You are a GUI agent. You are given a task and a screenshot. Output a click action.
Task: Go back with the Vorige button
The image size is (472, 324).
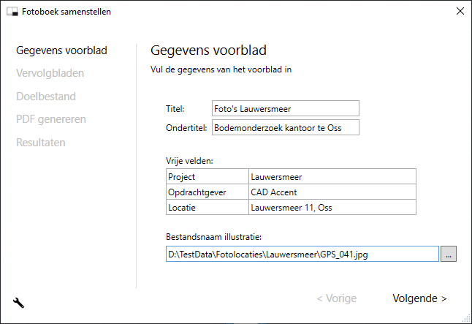(336, 298)
